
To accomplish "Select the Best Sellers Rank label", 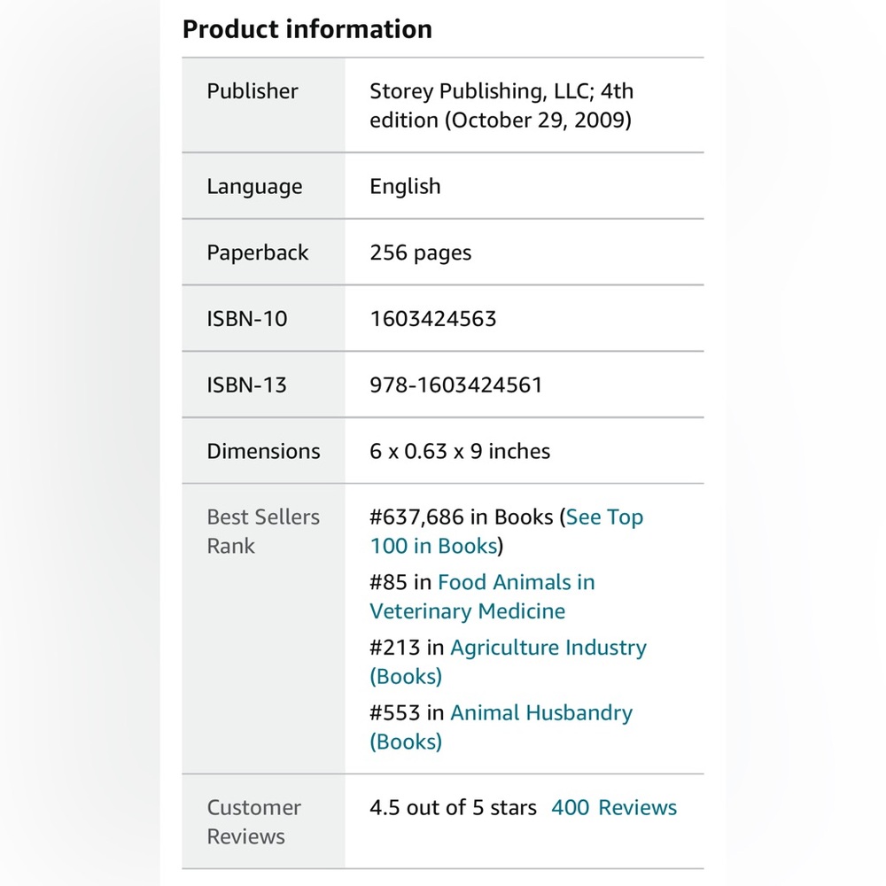I will pos(263,532).
